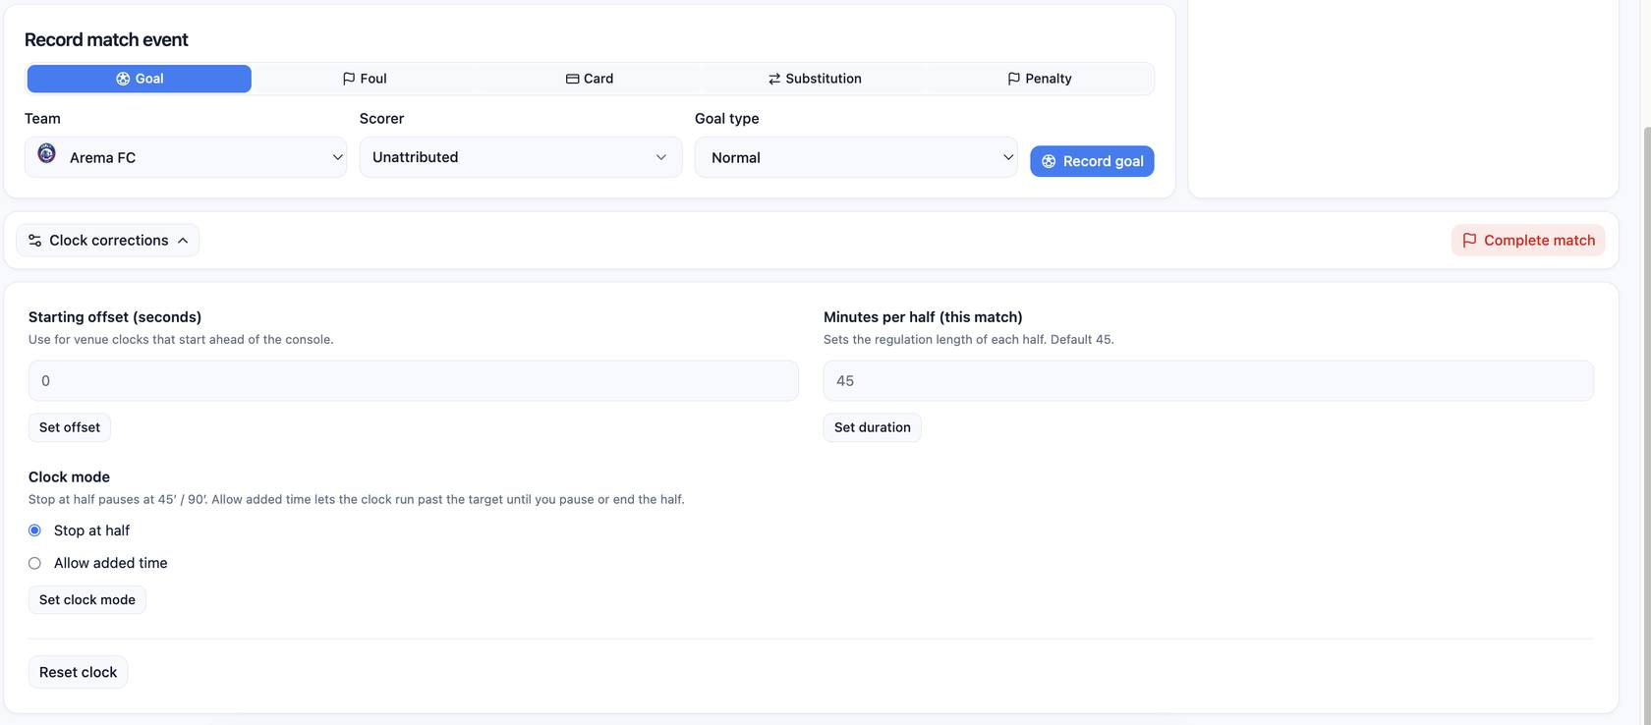Open the Goal type dropdown showing Normal
1651x725 pixels.
pos(856,157)
